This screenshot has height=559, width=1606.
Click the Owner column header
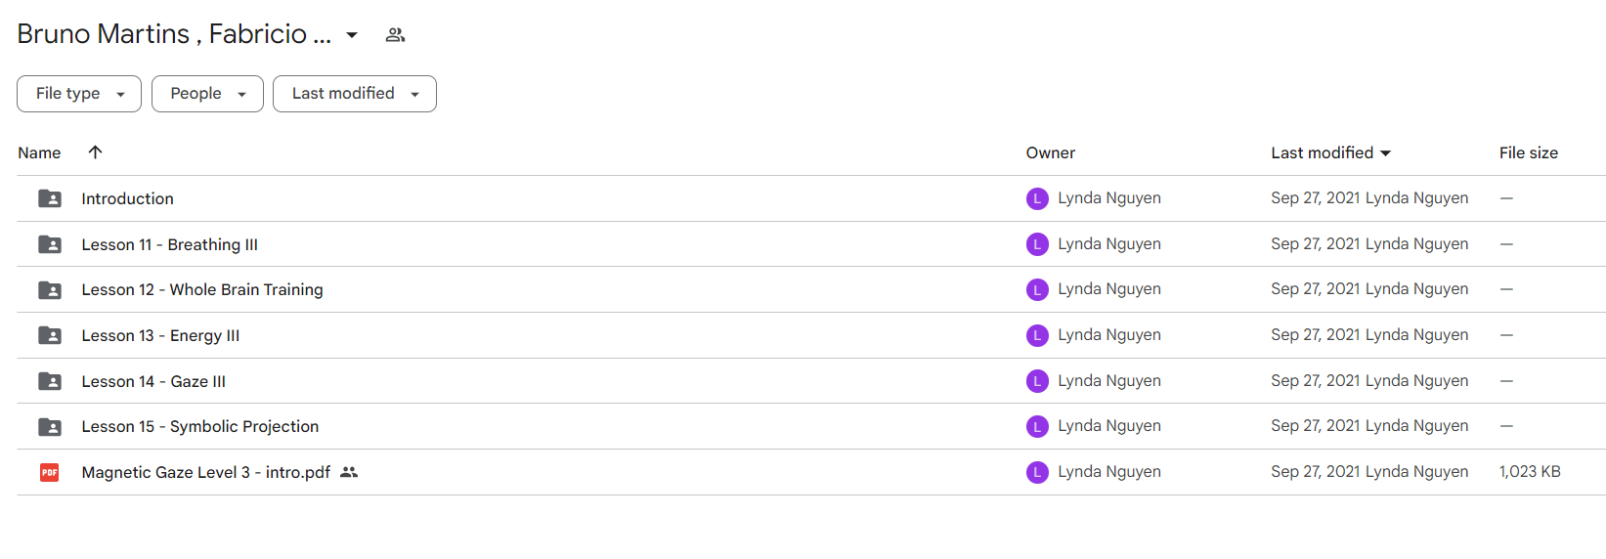point(1050,152)
